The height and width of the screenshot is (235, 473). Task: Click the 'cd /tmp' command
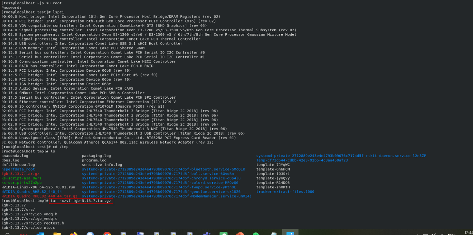tap(61, 147)
